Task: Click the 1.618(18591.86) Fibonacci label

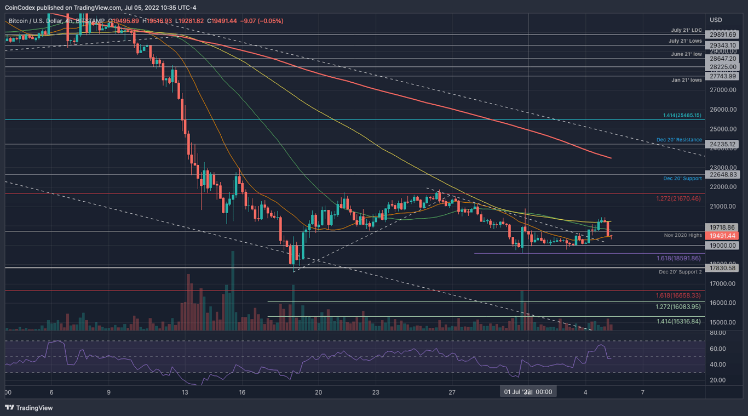Action: [x=678, y=258]
